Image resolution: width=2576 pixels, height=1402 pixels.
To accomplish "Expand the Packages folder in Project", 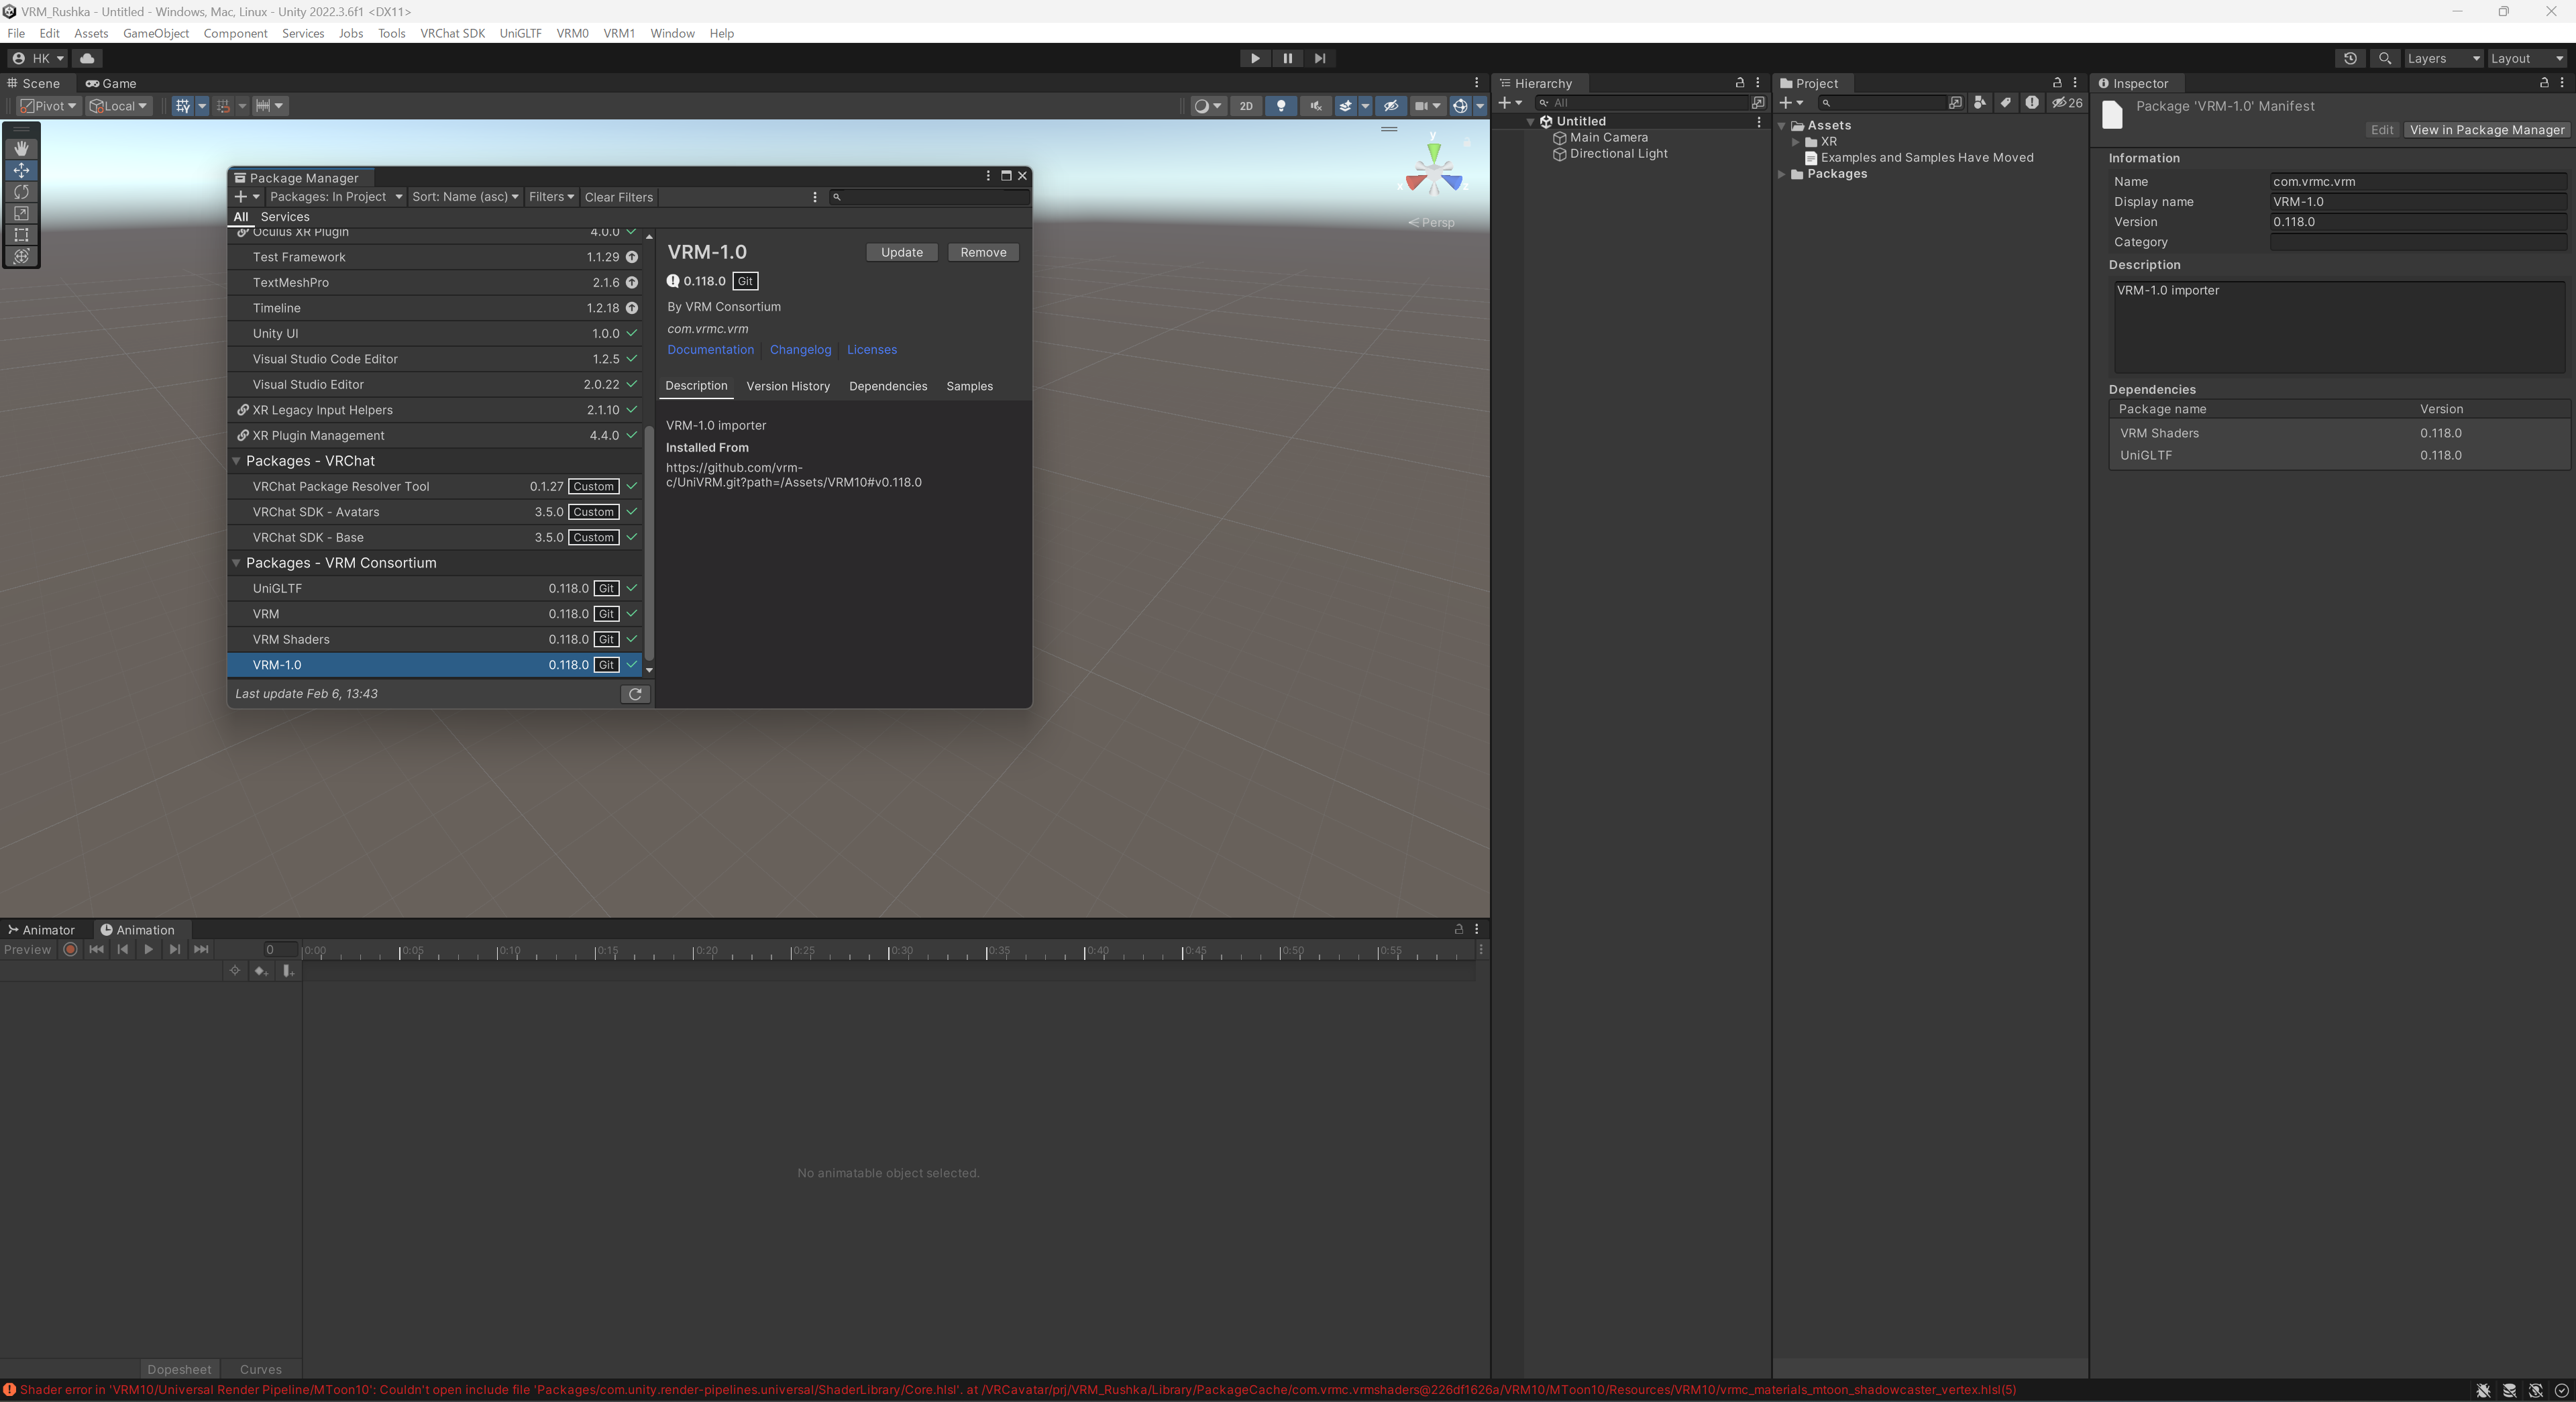I will (x=1782, y=174).
